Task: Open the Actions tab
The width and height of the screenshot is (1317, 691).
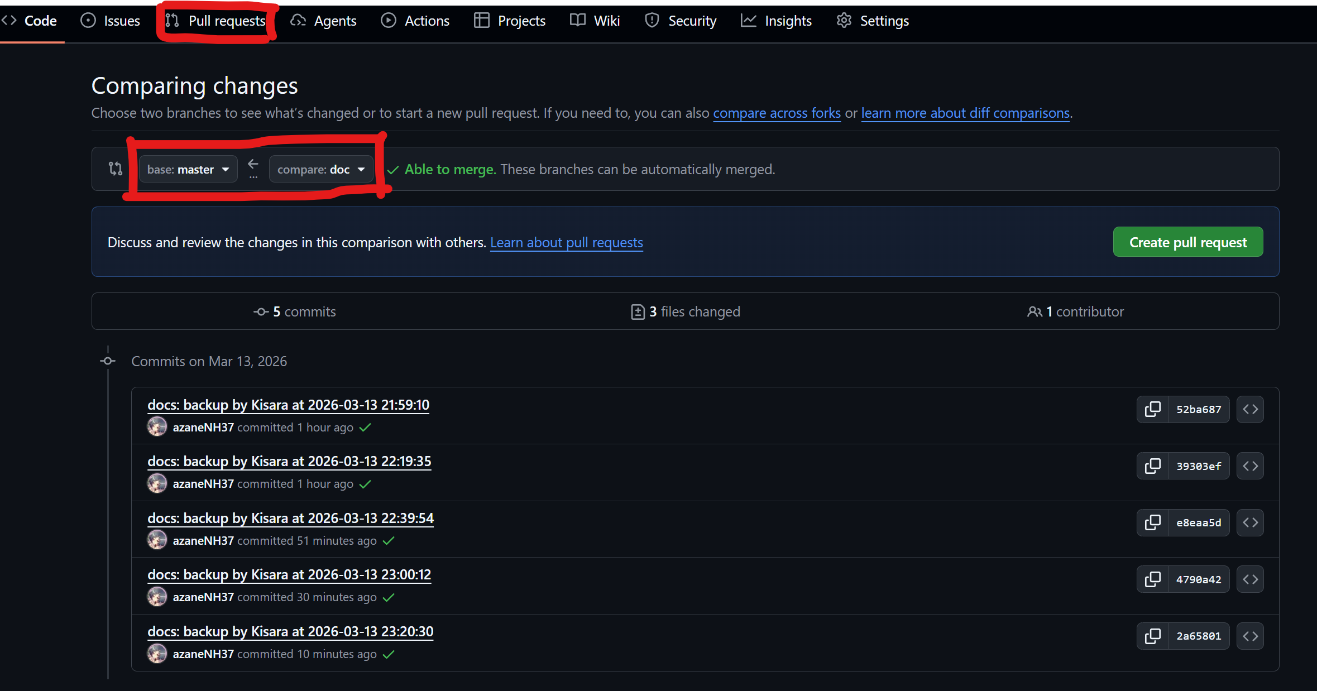Action: coord(415,21)
